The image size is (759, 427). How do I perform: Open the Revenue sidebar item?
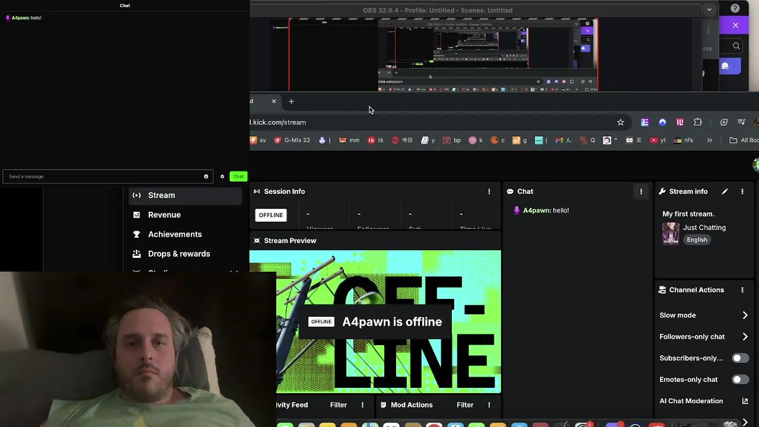point(185,215)
